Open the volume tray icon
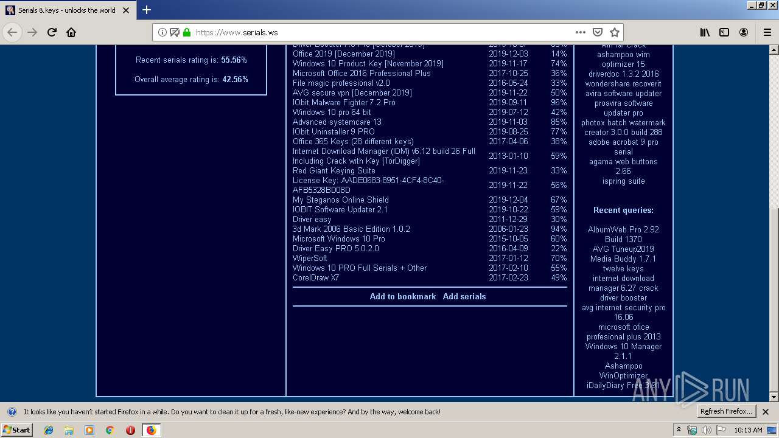 706,430
